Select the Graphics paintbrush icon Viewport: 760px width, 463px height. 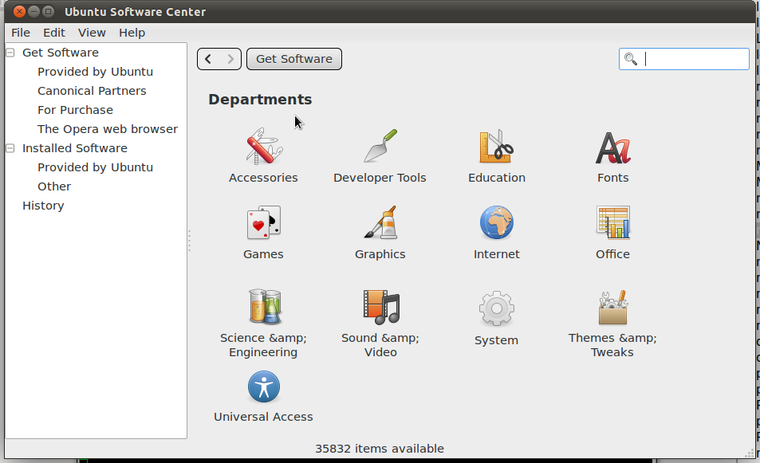(x=380, y=223)
